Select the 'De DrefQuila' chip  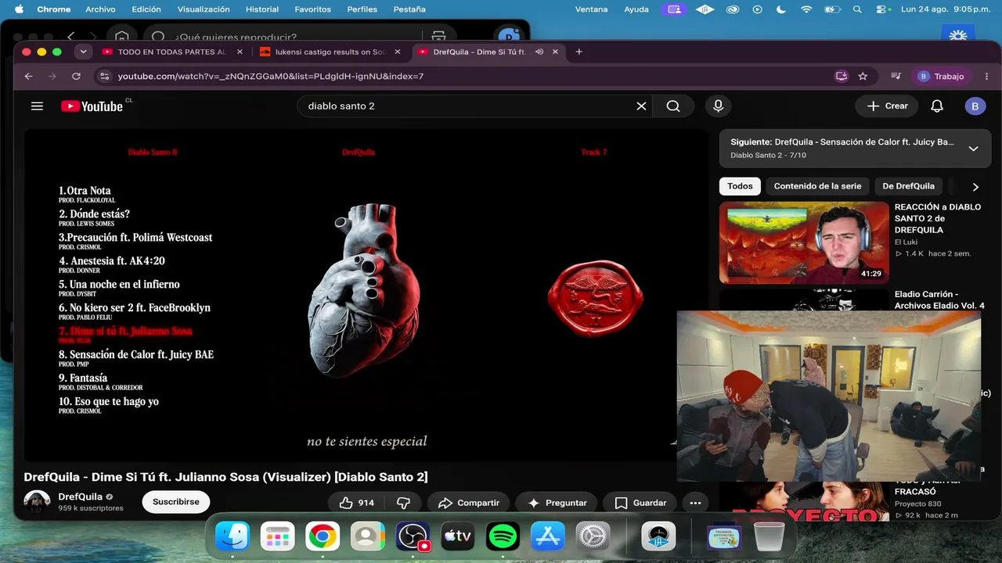(x=908, y=186)
